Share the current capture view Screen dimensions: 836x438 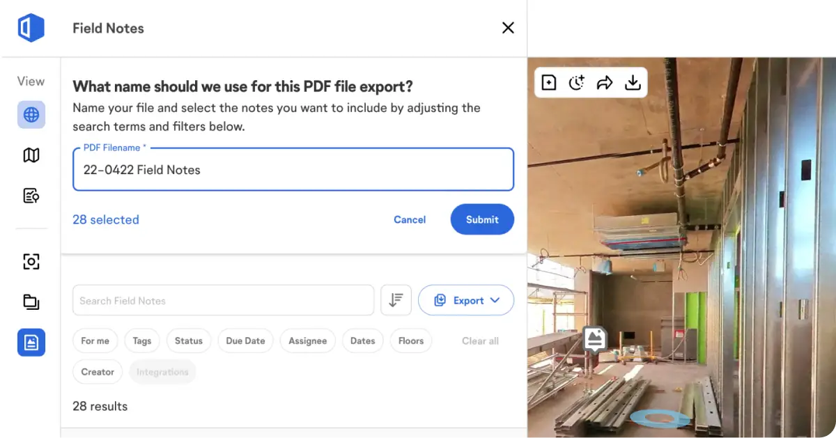(x=605, y=83)
